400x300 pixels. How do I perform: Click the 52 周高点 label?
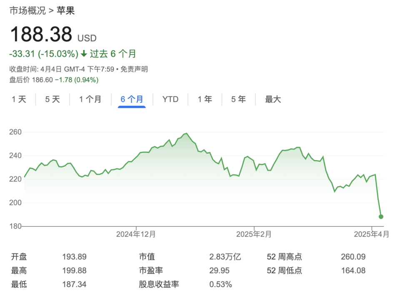click(x=285, y=257)
